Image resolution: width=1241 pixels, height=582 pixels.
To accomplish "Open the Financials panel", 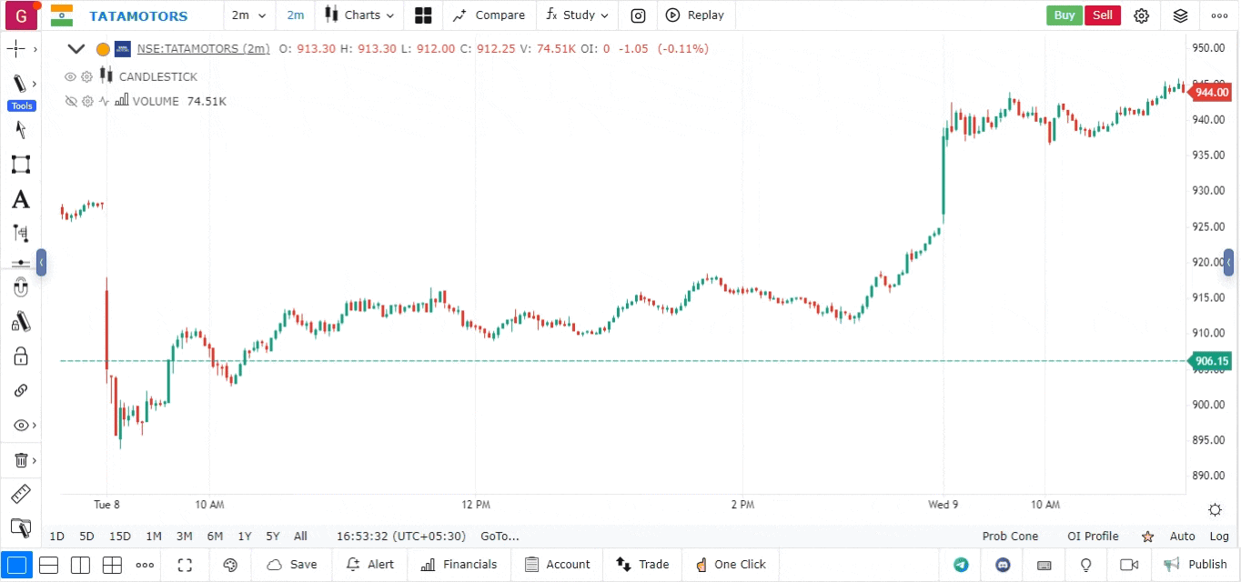I will click(x=459, y=565).
